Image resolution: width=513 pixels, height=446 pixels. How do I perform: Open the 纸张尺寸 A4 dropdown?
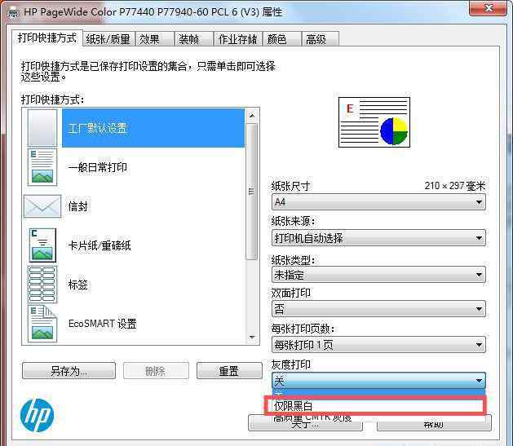point(378,202)
